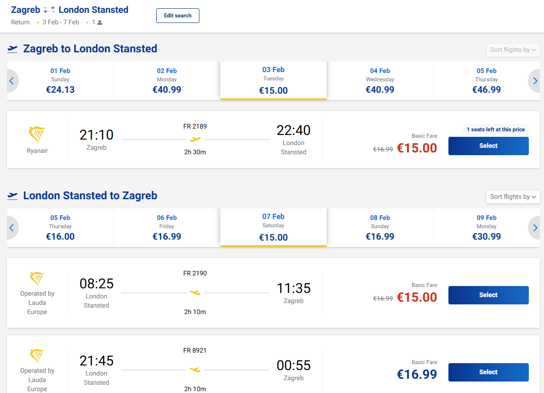The image size is (544, 393).
Task: Open return Sort flights by dropdown
Action: 513,197
